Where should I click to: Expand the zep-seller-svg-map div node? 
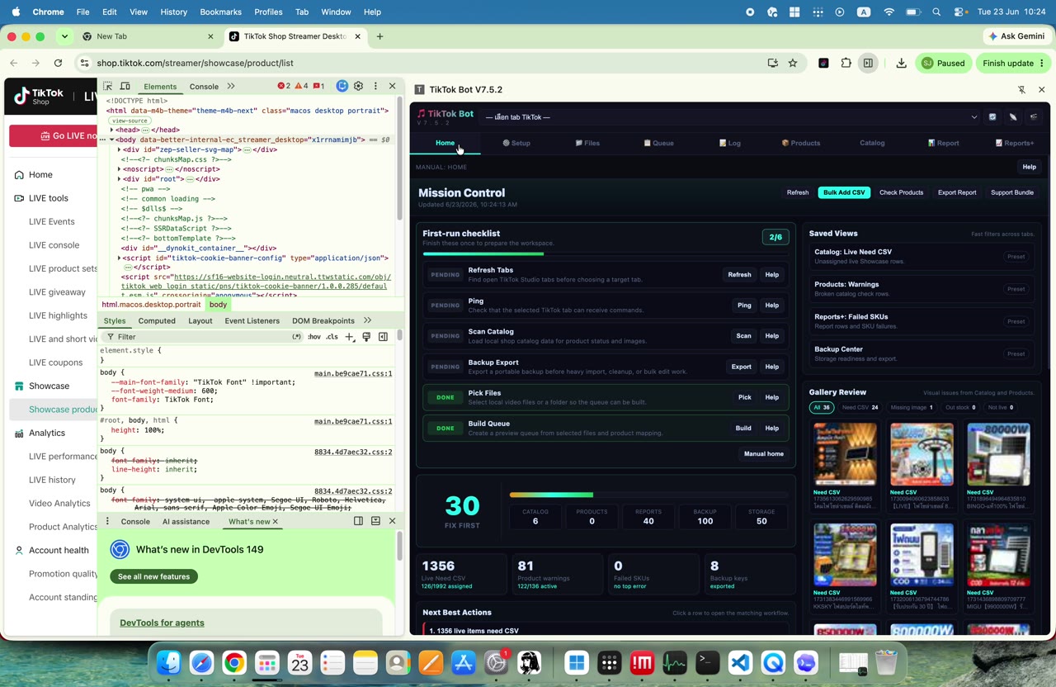pos(120,149)
